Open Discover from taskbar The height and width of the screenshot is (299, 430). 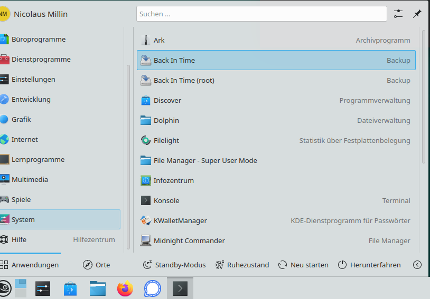click(70, 288)
